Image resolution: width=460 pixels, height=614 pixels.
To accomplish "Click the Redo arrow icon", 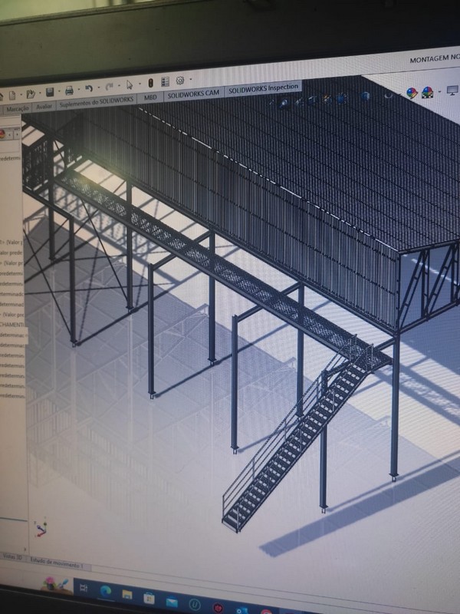I will click(x=110, y=87).
